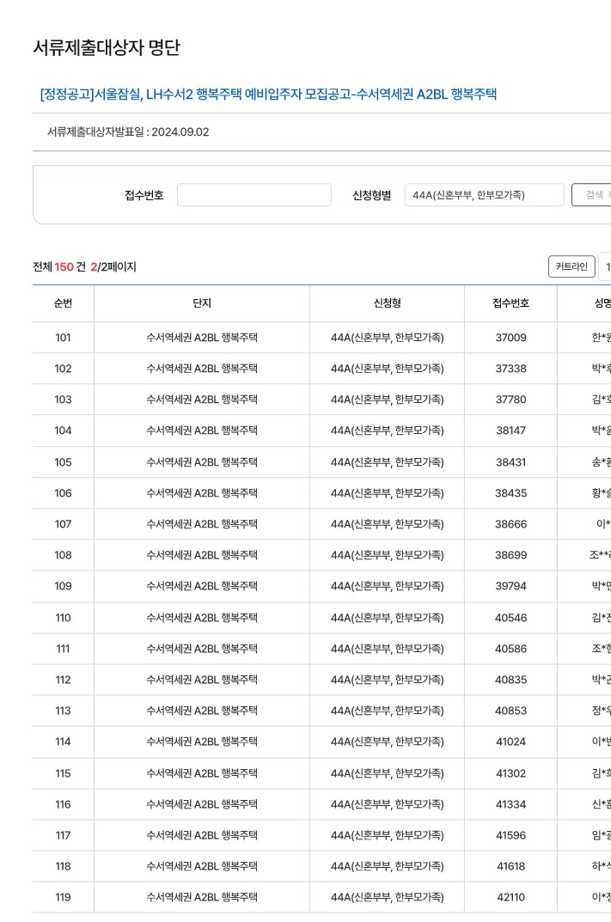Open the announcement title link 수서역세권 A2BL 행복주택
The height and width of the screenshot is (922, 611).
pyautogui.click(x=268, y=94)
